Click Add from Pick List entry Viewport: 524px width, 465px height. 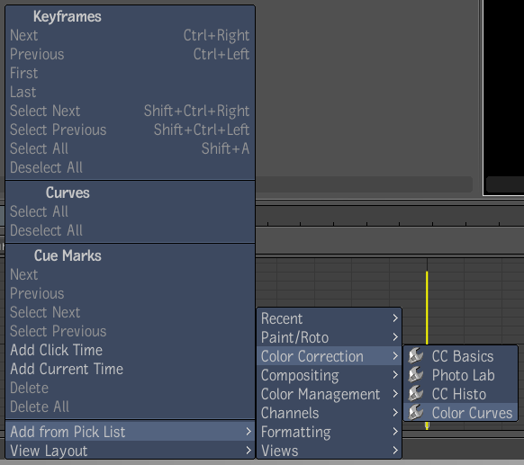pos(131,432)
